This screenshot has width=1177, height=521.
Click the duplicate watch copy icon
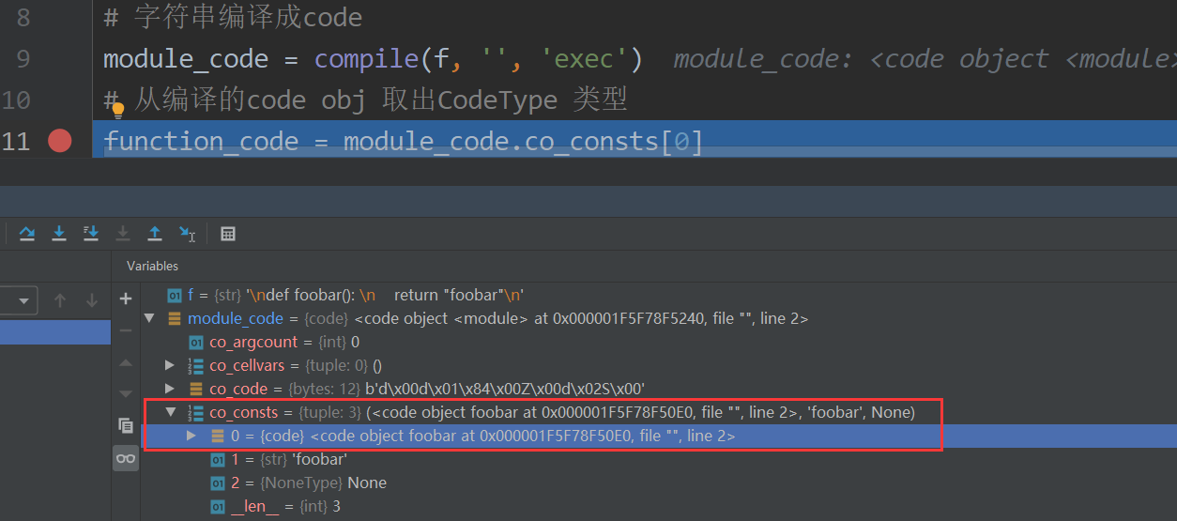(x=126, y=425)
